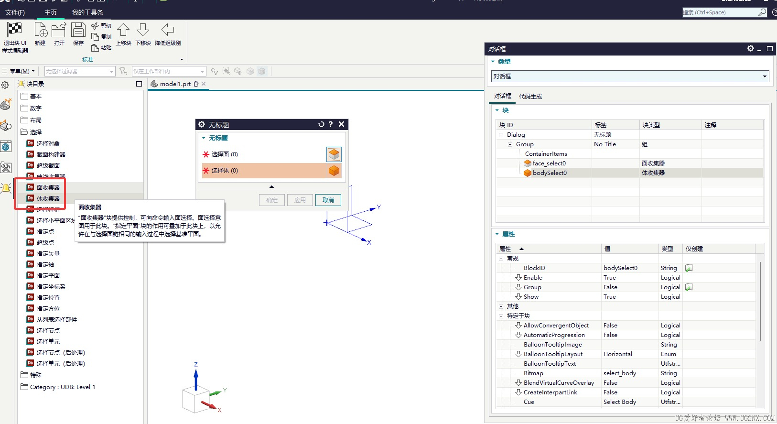
Task: Click the 取消 button in the dialog
Action: pos(328,200)
